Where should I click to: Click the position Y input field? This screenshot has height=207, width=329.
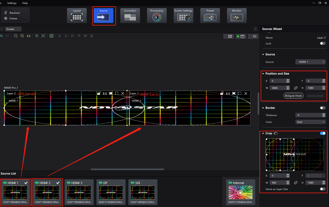(314, 81)
